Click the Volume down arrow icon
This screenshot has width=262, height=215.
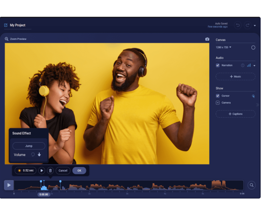[x=39, y=155]
